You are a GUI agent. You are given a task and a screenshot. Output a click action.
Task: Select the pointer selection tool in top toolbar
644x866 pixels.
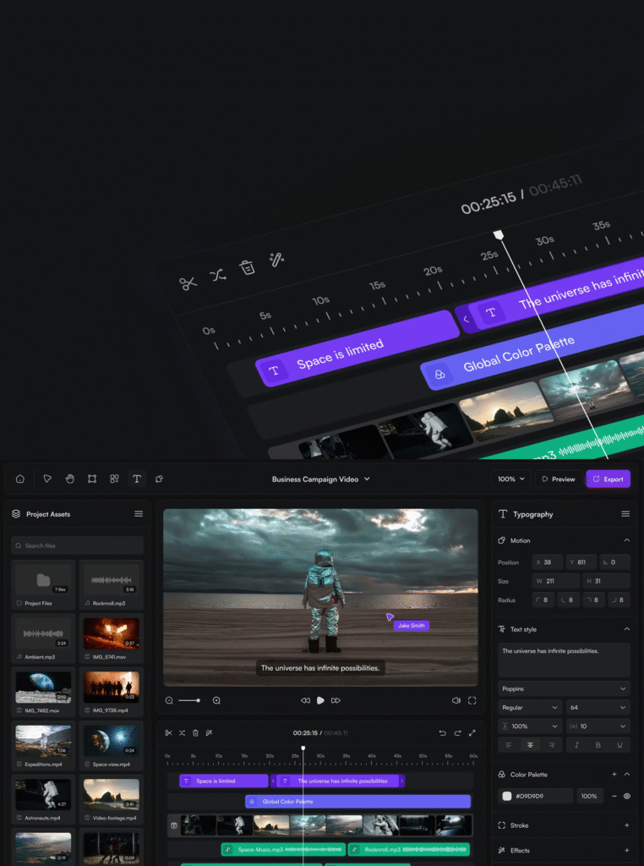click(47, 479)
